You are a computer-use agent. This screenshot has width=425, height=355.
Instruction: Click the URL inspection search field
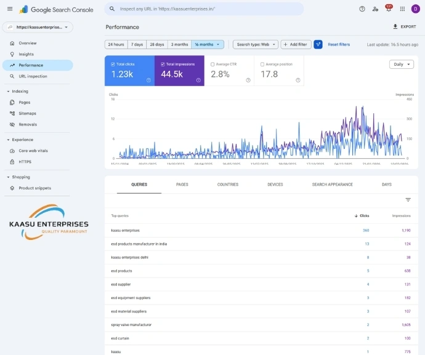[204, 9]
